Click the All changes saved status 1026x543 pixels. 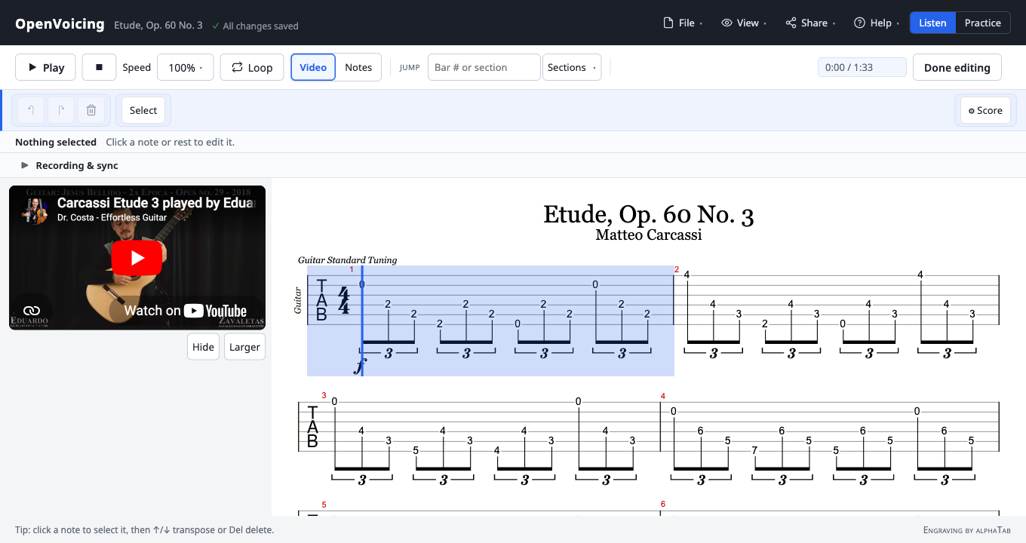[x=255, y=26]
